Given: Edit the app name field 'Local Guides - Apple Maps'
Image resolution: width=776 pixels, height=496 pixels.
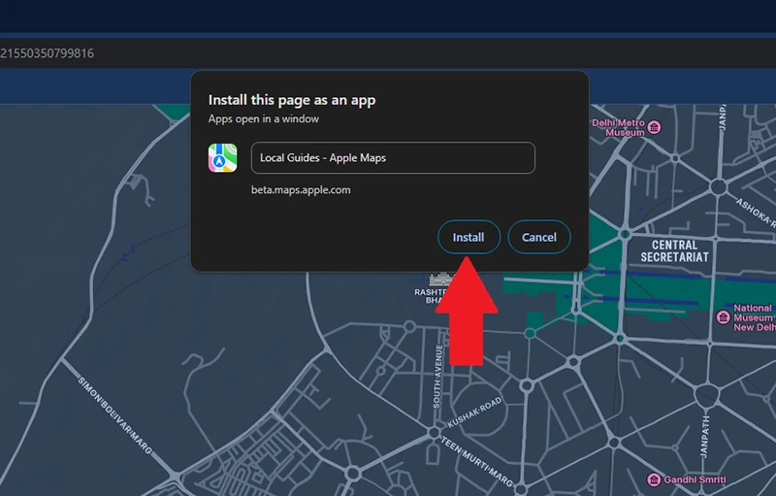Looking at the screenshot, I should (393, 158).
